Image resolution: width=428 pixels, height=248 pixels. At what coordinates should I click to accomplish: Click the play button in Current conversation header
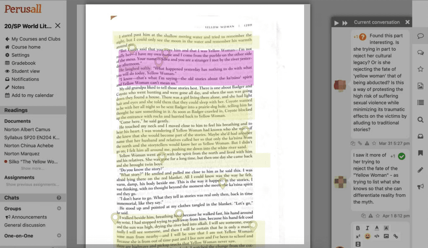(336, 23)
